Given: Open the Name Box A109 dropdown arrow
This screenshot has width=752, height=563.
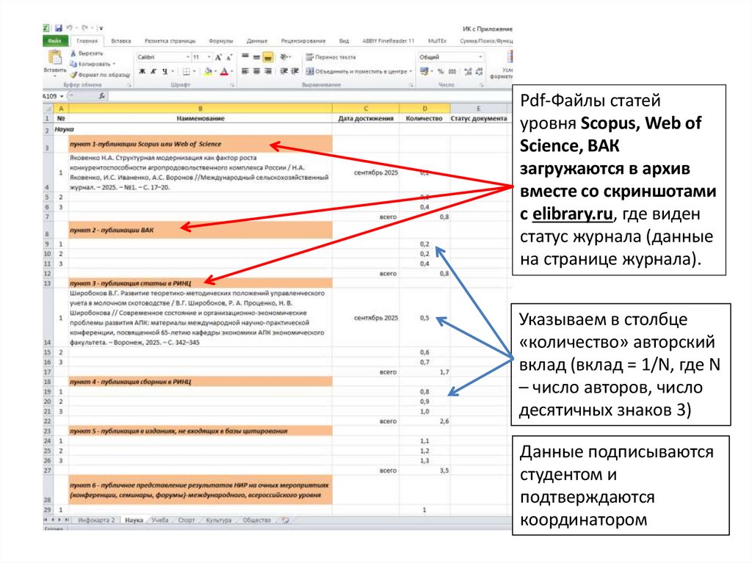Looking at the screenshot, I should click(x=62, y=96).
